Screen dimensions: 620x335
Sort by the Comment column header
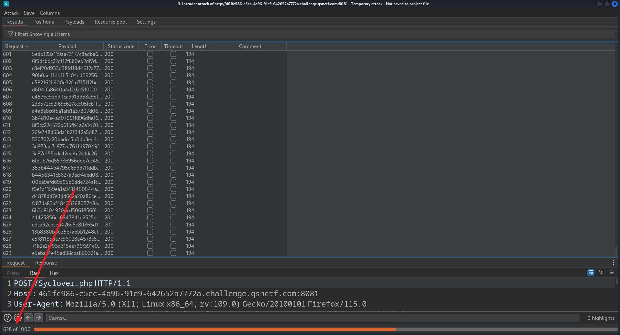[x=250, y=47]
